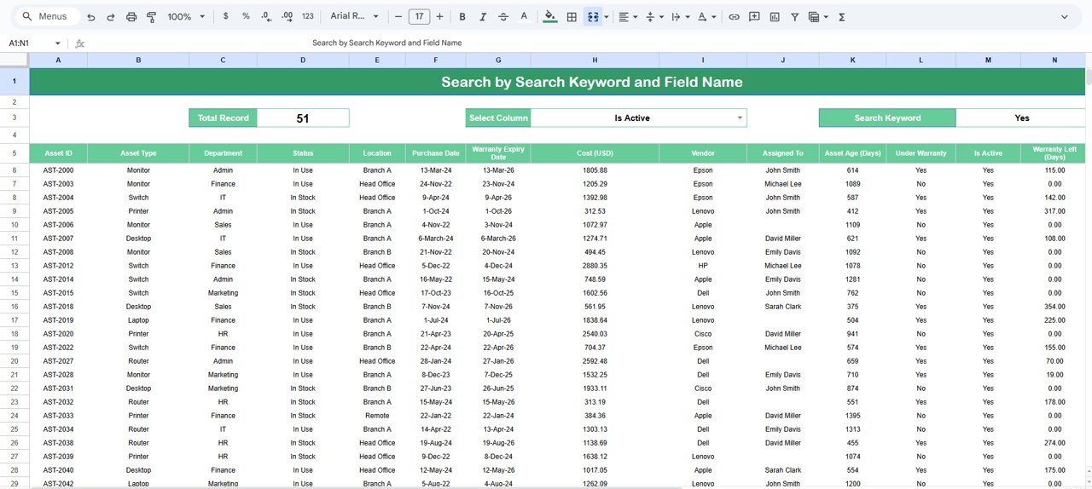Increase decimal places icon
This screenshot has height=489, width=1092.
point(287,17)
